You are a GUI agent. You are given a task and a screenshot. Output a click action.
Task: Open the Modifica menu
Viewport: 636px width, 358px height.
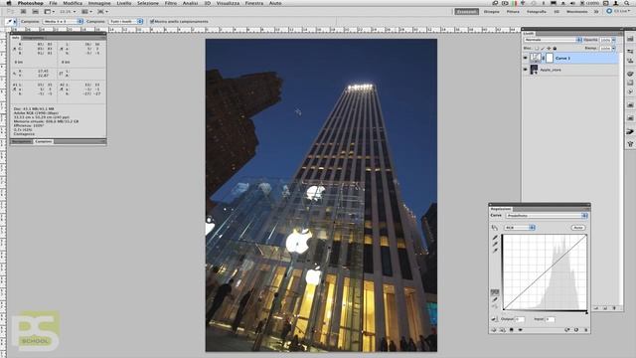point(73,3)
